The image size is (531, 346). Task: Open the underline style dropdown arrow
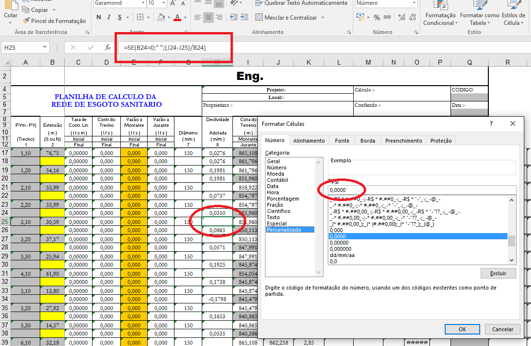pos(127,17)
